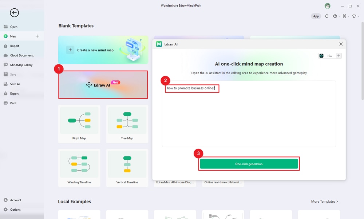Open notifications bell icon
Viewport: 364px width, 219px height.
pyautogui.click(x=327, y=16)
